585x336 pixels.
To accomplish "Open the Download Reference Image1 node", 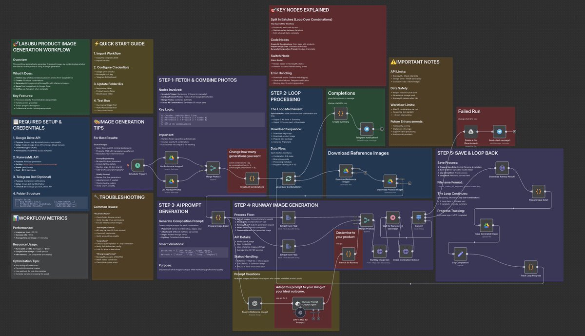I will click(x=347, y=170).
